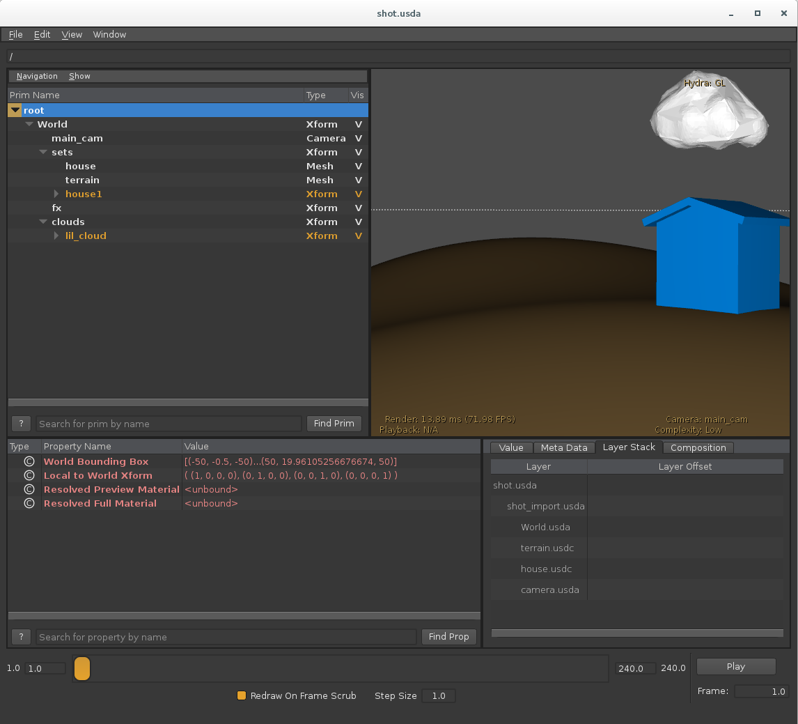
Task: Toggle visibility V for house mesh
Action: [359, 166]
